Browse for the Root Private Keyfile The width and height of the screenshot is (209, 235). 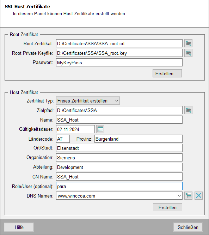(x=188, y=53)
